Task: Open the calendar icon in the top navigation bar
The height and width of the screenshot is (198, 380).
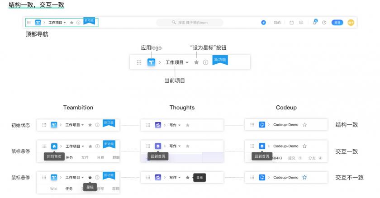Action: (291, 23)
